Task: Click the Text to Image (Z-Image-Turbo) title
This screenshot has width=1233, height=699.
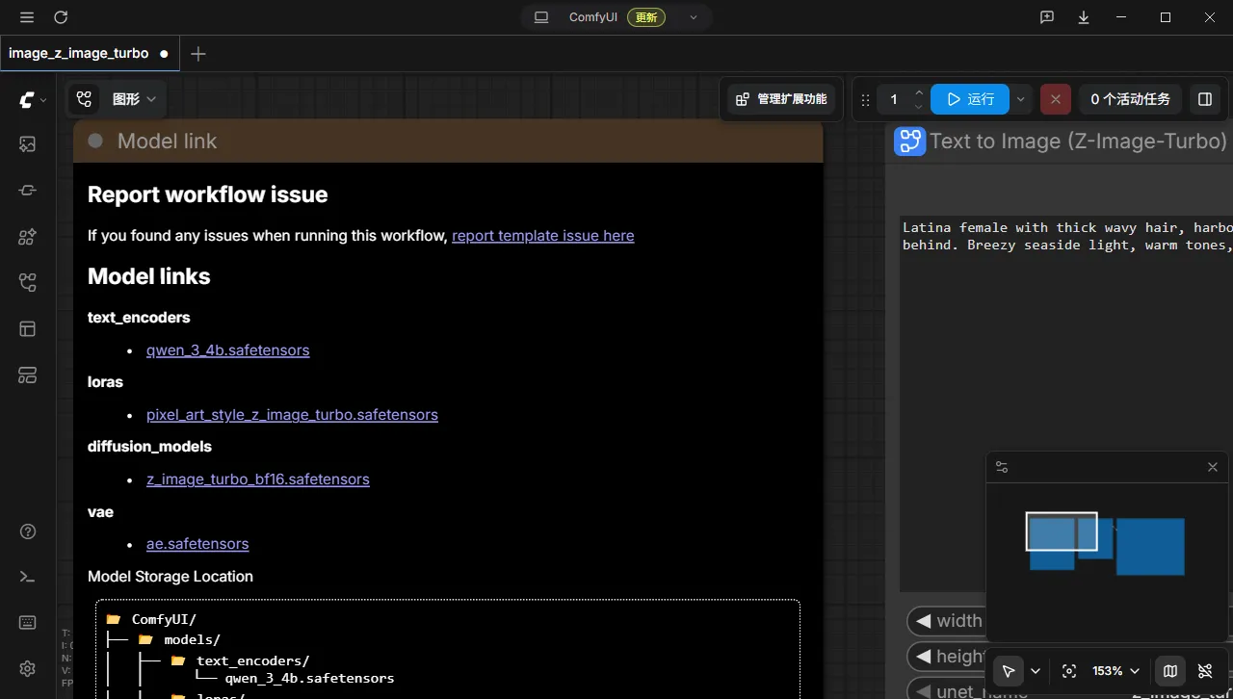Action: tap(1078, 142)
